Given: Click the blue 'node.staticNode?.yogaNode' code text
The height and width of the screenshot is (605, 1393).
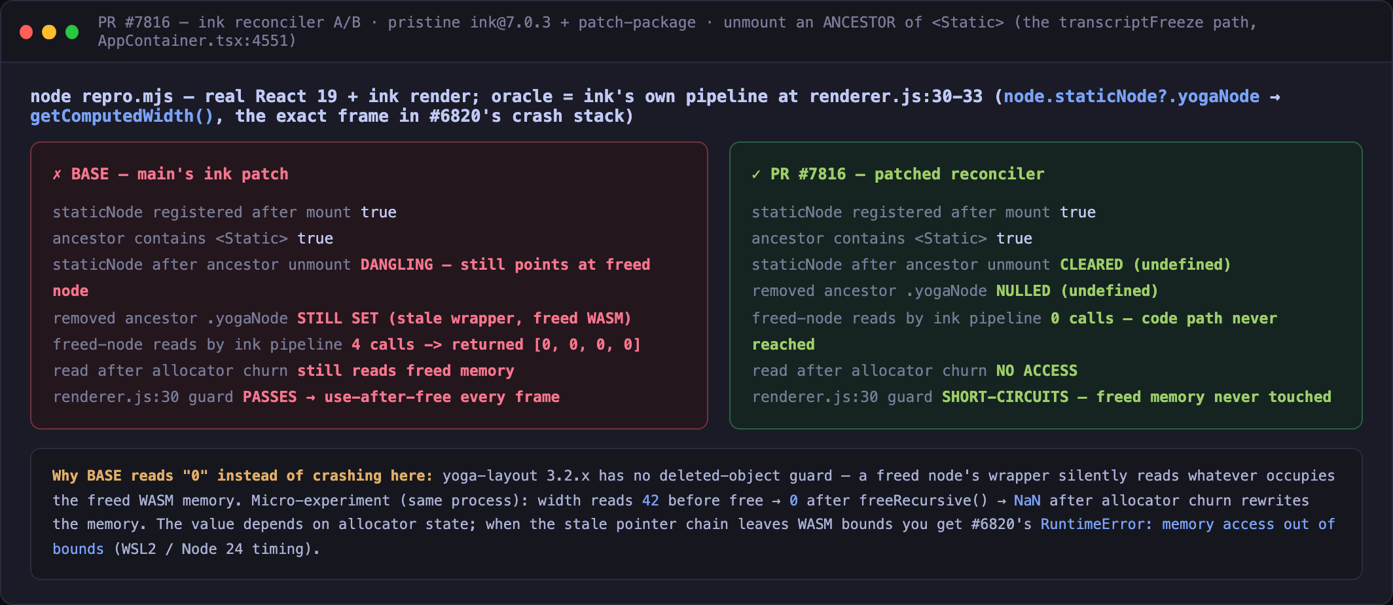Looking at the screenshot, I should tap(1131, 96).
